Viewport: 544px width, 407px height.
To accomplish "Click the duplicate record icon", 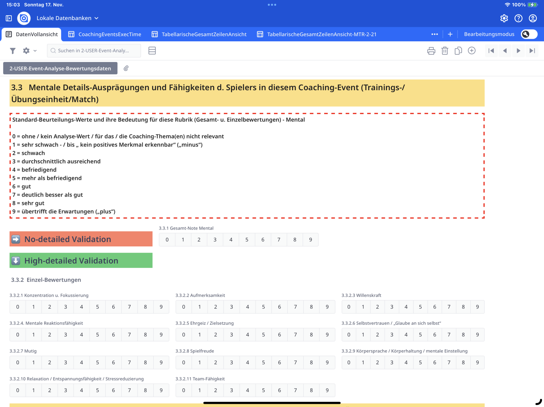I will pos(458,51).
